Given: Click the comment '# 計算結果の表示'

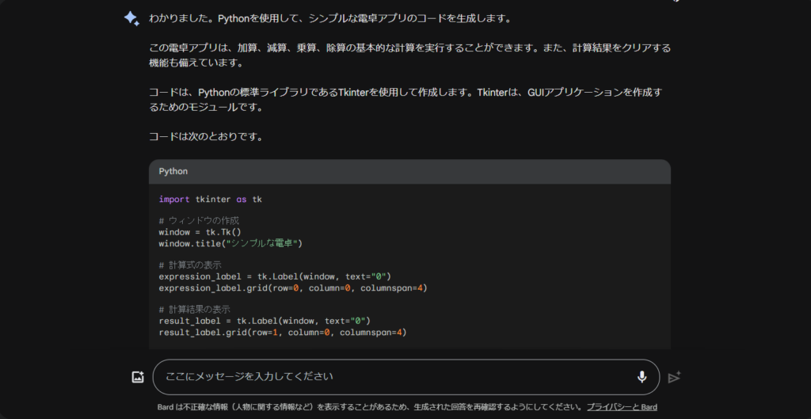Looking at the screenshot, I should pyautogui.click(x=195, y=310).
